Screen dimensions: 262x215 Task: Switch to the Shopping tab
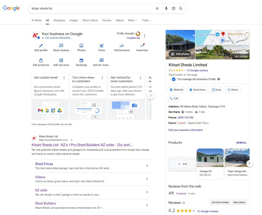click(x=59, y=20)
